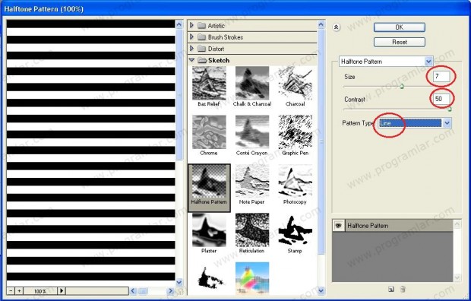The width and height of the screenshot is (471, 301).
Task: Click the Size slider handle
Action: (402, 87)
